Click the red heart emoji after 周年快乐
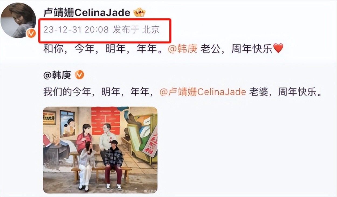Image resolution: width=337 pixels, height=197 pixels. click(x=278, y=48)
